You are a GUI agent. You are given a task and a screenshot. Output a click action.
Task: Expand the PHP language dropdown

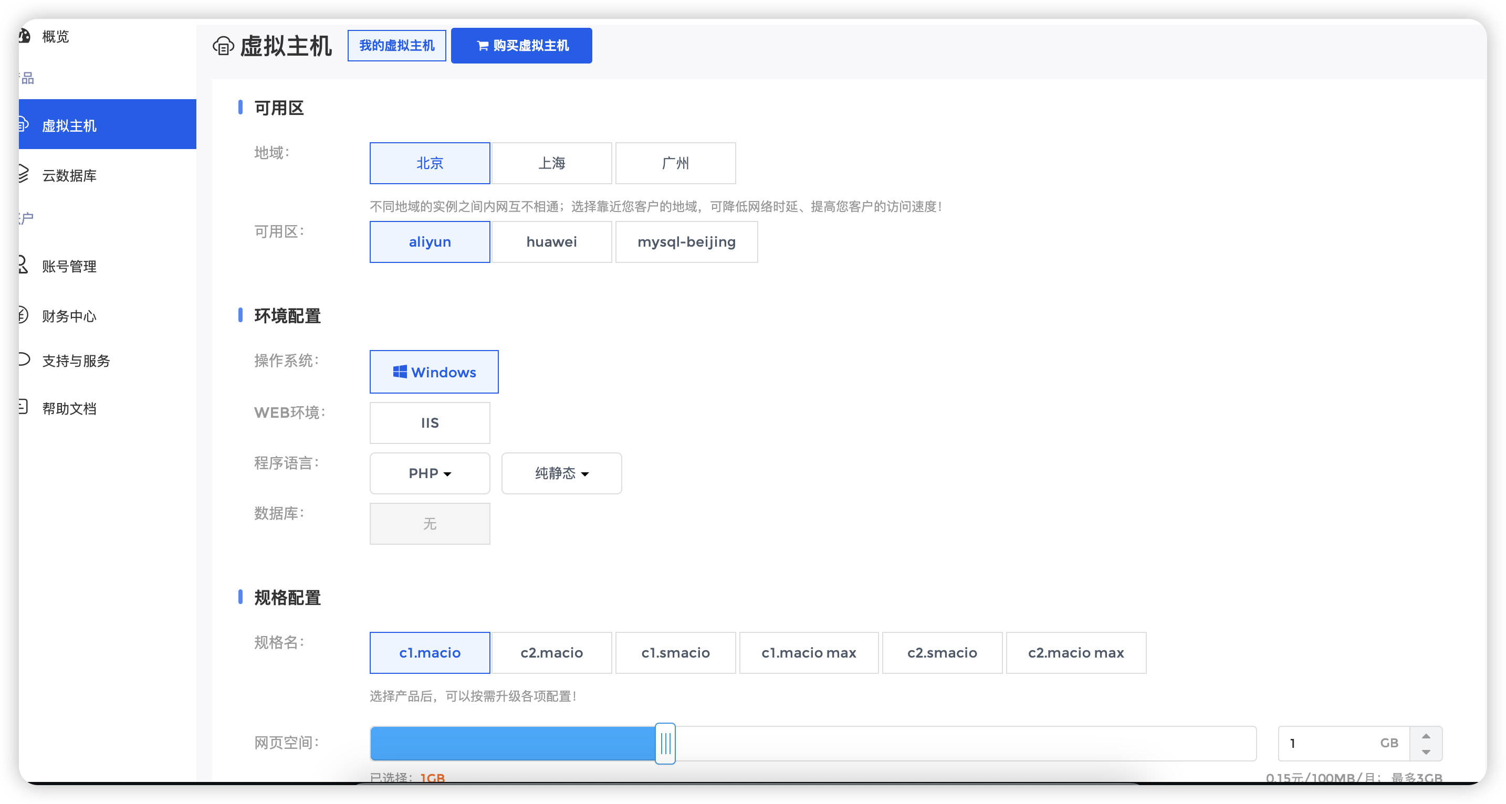[x=430, y=473]
